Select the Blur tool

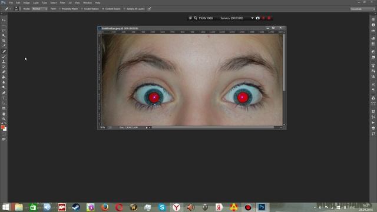pyautogui.click(x=4, y=82)
